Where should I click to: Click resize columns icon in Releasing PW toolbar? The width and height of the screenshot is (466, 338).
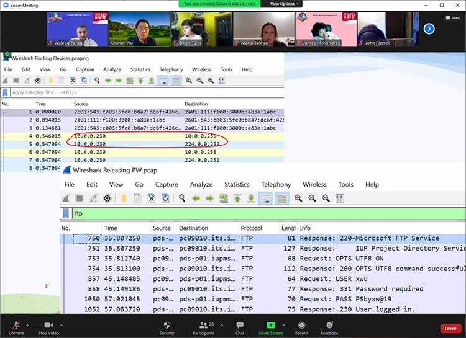pos(340,198)
